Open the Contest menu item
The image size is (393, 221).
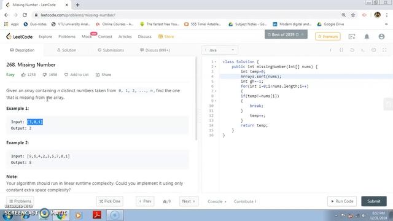[x=105, y=37]
